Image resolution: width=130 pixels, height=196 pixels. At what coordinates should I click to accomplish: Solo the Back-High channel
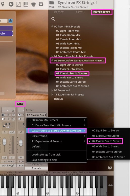pos(12,158)
